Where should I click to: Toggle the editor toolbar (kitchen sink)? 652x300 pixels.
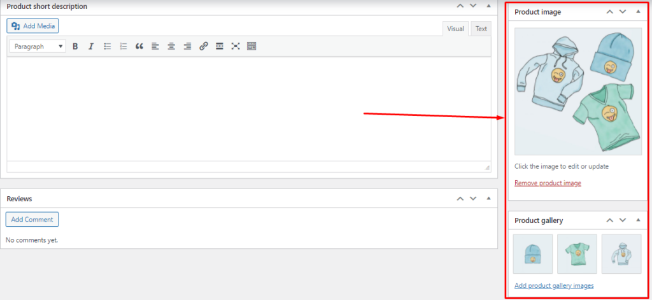(252, 46)
